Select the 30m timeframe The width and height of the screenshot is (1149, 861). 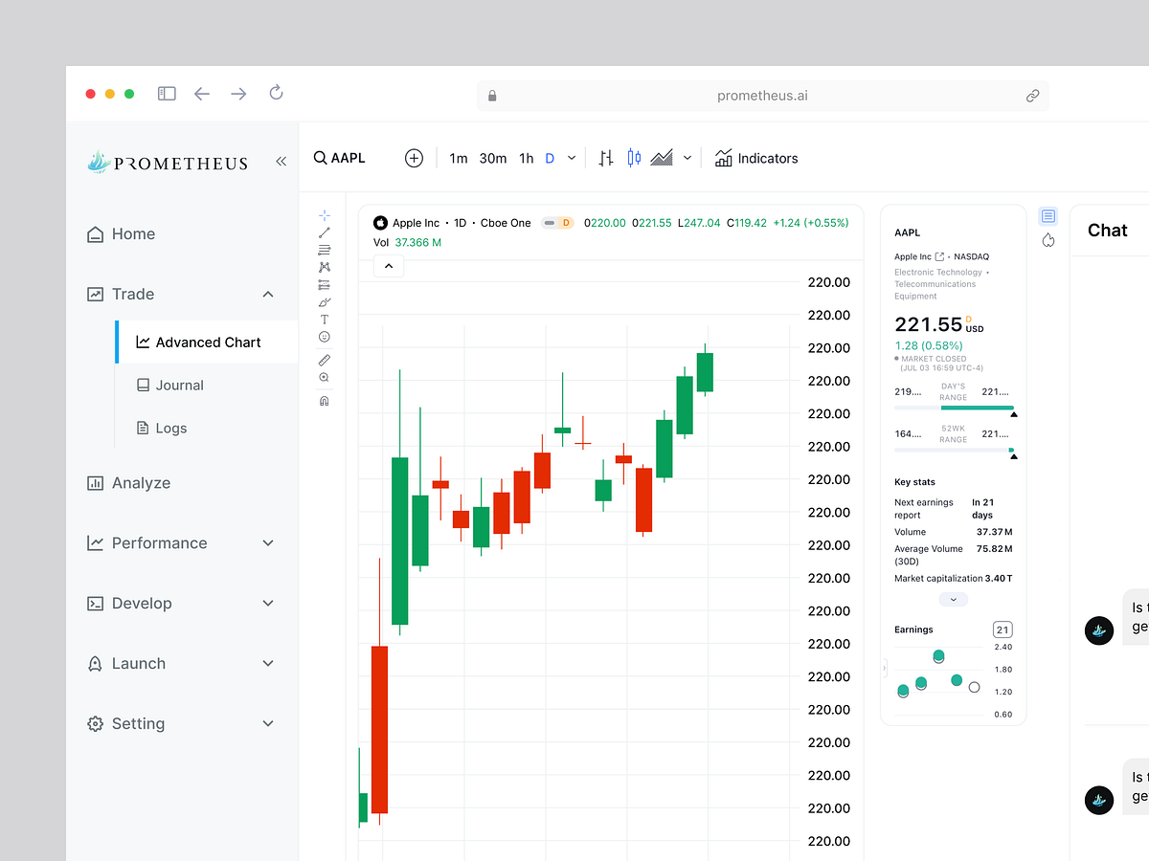pyautogui.click(x=493, y=158)
